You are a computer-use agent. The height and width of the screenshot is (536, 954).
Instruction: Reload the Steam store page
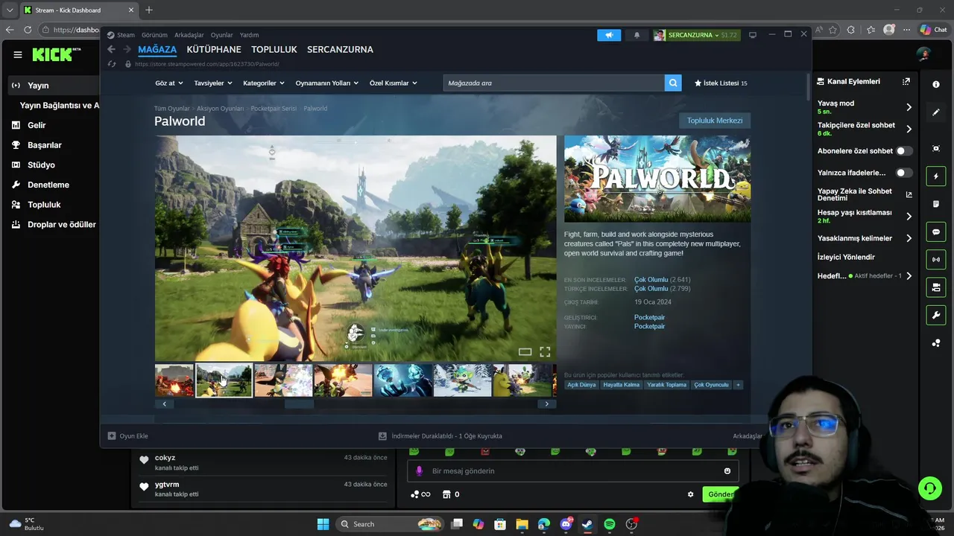pyautogui.click(x=112, y=64)
